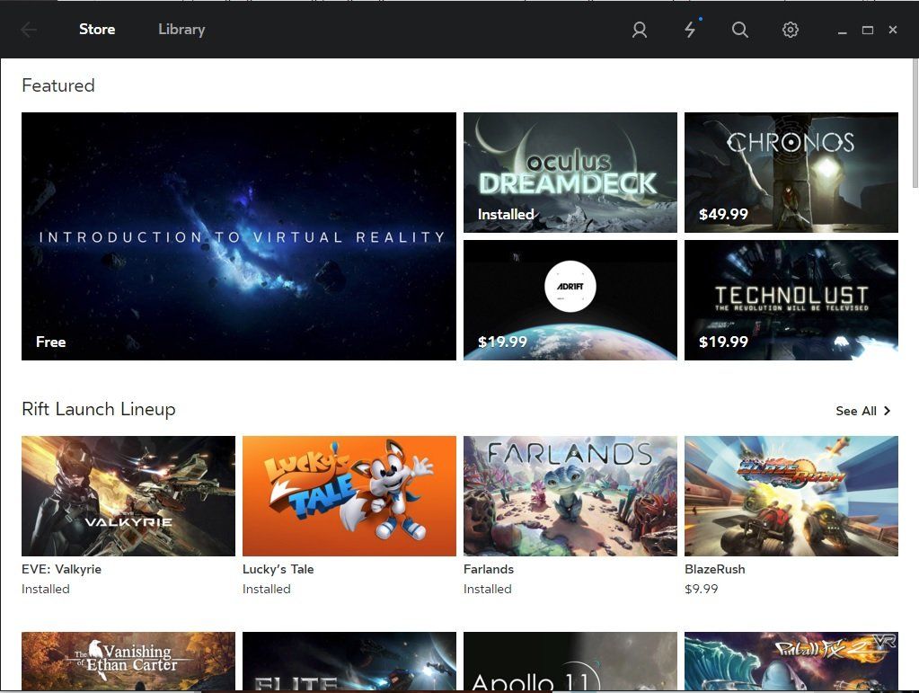Open the Technolust tile
This screenshot has width=919, height=693.
791,299
